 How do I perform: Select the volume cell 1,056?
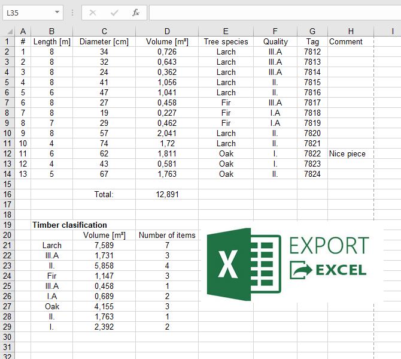pos(167,82)
